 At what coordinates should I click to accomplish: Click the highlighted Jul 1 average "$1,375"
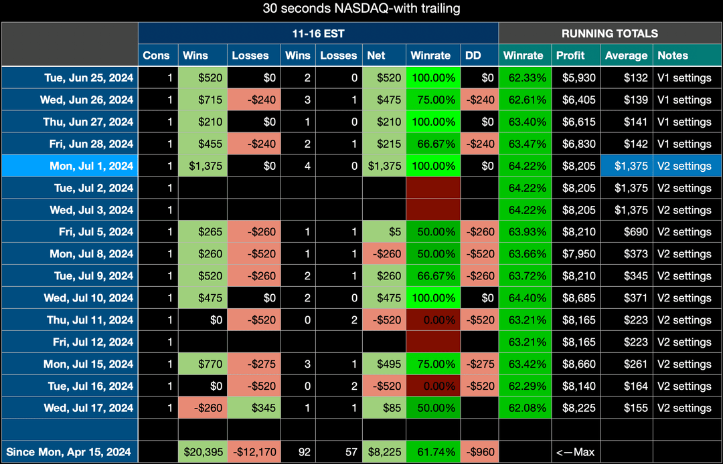pyautogui.click(x=627, y=166)
